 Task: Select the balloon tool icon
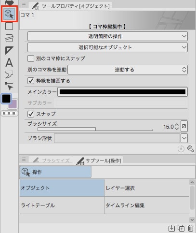click(x=9, y=74)
